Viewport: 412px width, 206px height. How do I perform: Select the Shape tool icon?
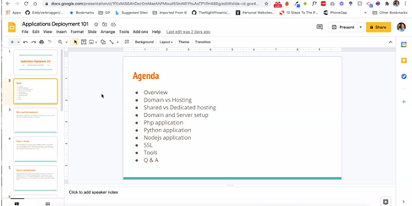pos(103,42)
